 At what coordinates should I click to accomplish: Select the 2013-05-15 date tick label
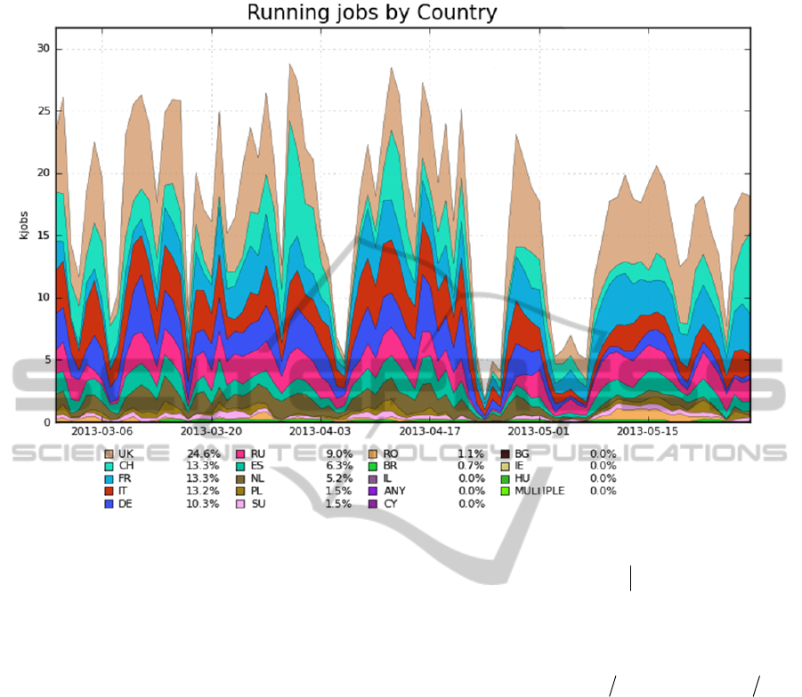point(646,430)
